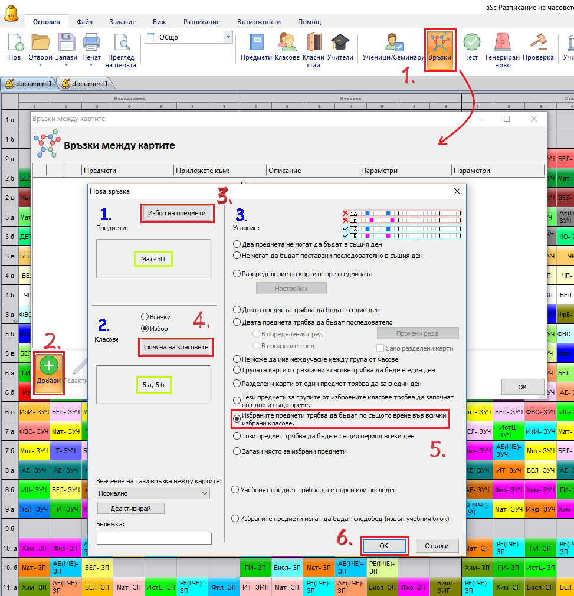Save with the Запази floppy icon
This screenshot has width=574, height=596.
pos(67,42)
